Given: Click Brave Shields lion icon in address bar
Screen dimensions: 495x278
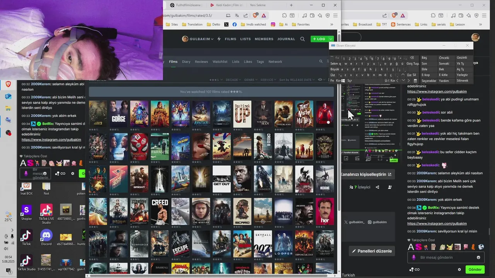Looking at the screenshot, I should pos(255,15).
